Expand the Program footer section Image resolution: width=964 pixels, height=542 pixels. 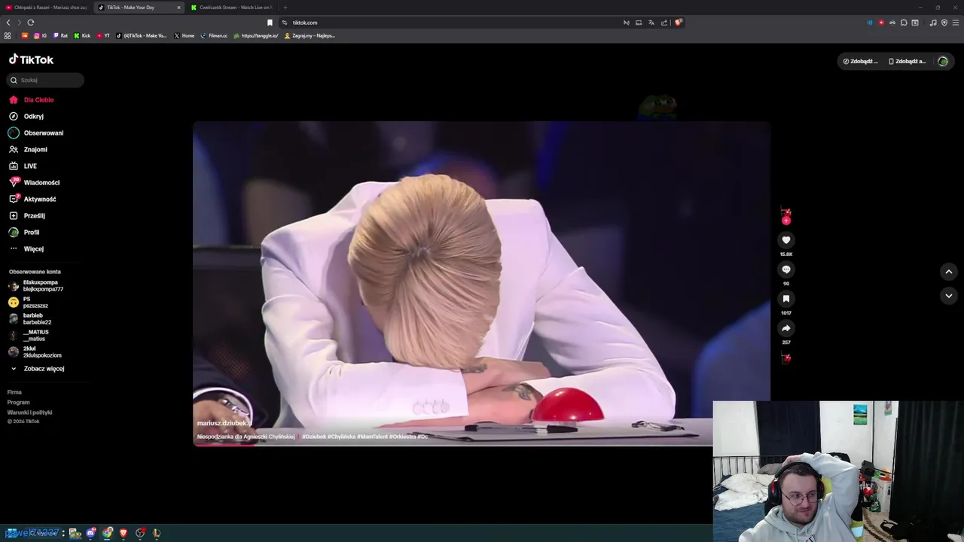pyautogui.click(x=18, y=402)
